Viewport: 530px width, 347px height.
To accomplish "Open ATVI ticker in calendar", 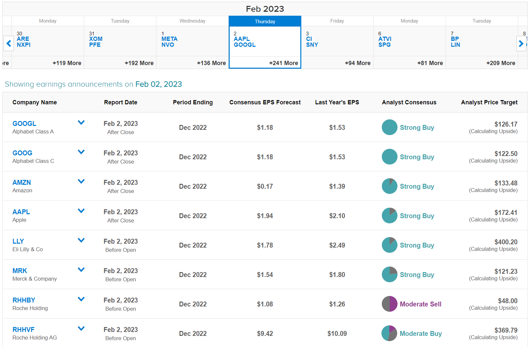I will 385,39.
